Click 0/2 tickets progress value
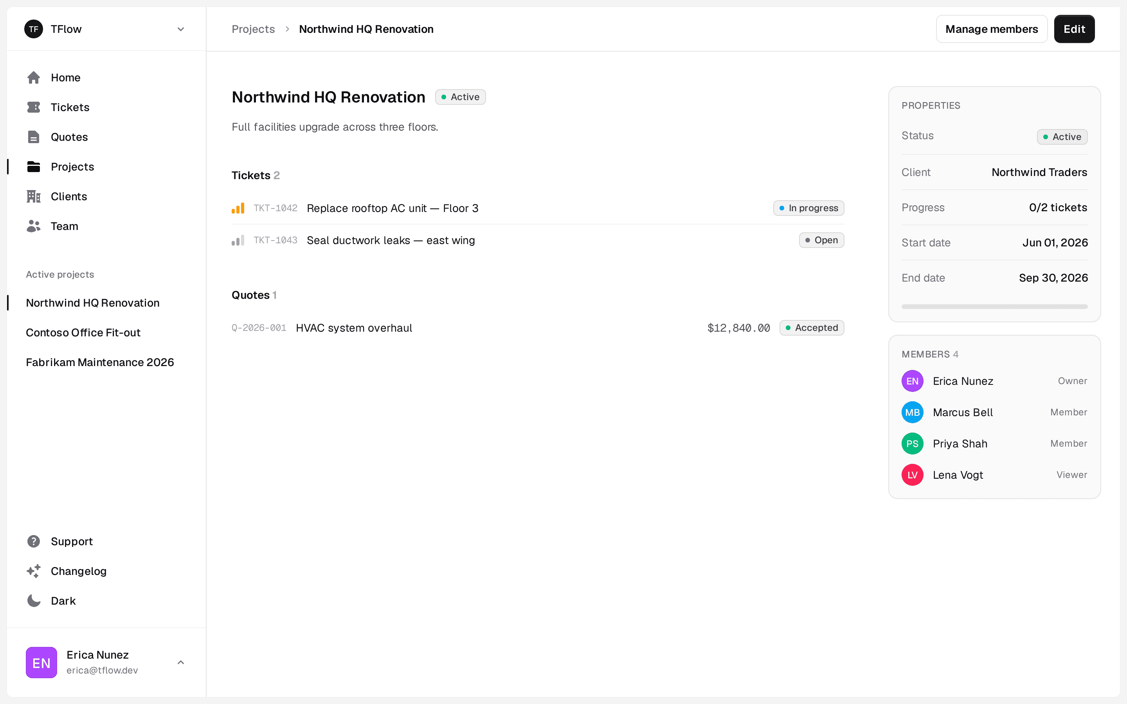Image resolution: width=1127 pixels, height=704 pixels. point(1058,208)
